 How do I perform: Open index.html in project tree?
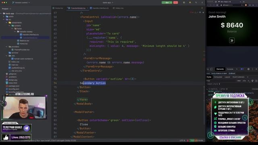coord(11,83)
